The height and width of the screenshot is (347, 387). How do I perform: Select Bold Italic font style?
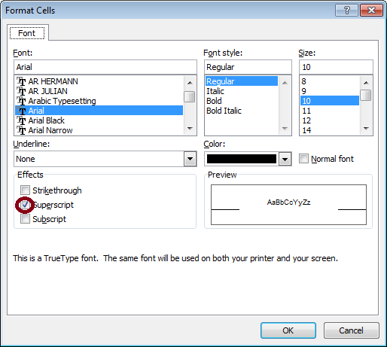pos(224,111)
